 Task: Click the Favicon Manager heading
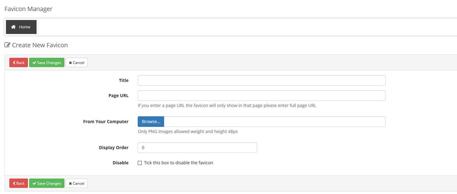point(29,9)
